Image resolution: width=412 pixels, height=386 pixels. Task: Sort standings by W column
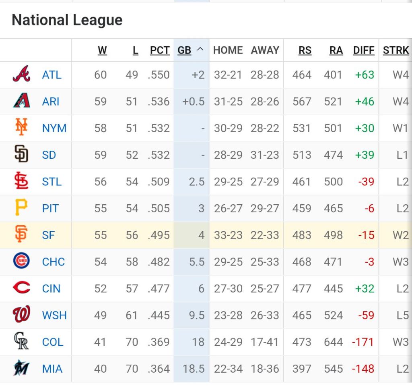click(x=102, y=50)
